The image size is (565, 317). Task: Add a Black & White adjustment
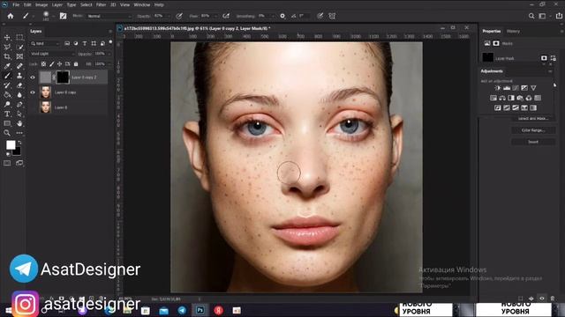pos(511,98)
